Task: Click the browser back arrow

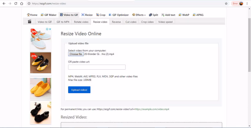Action: tap(4, 4)
